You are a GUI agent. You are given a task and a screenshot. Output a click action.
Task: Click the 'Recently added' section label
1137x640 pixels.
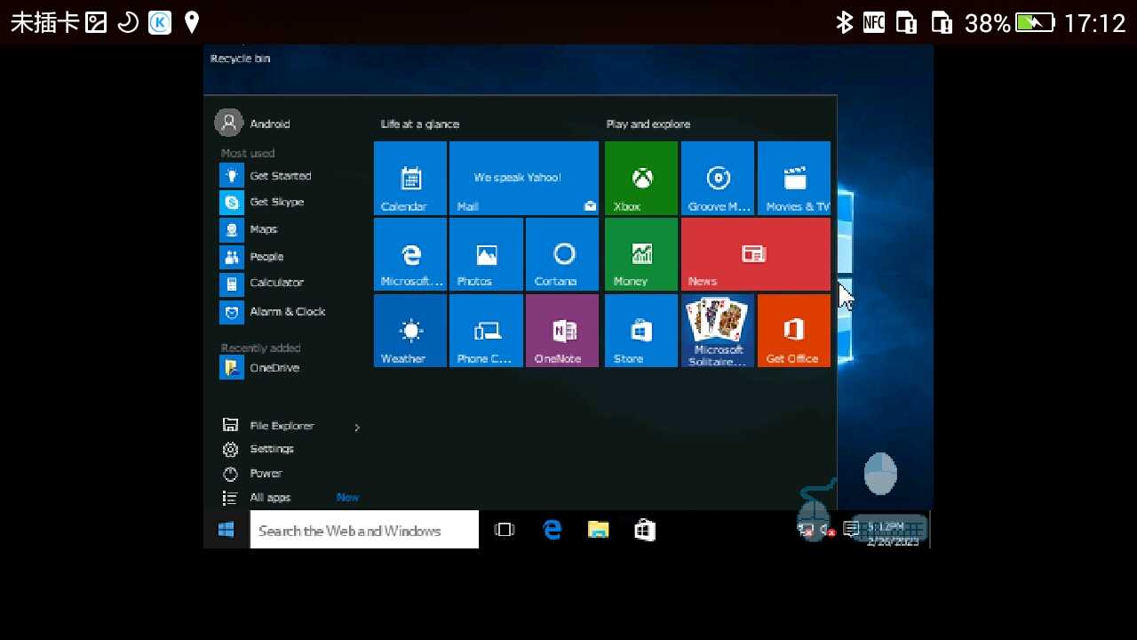(261, 348)
